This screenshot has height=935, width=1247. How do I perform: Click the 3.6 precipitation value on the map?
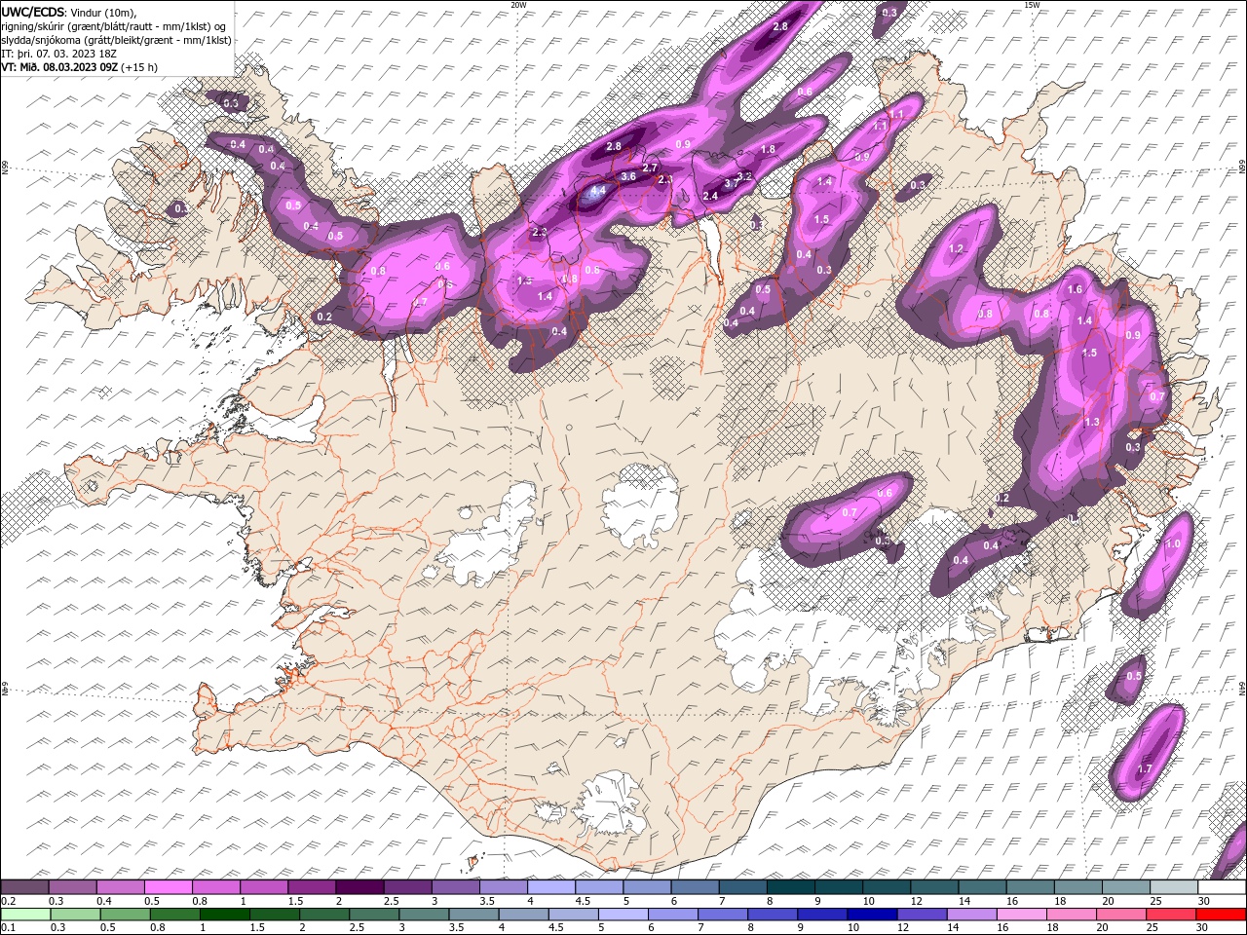pos(628,176)
